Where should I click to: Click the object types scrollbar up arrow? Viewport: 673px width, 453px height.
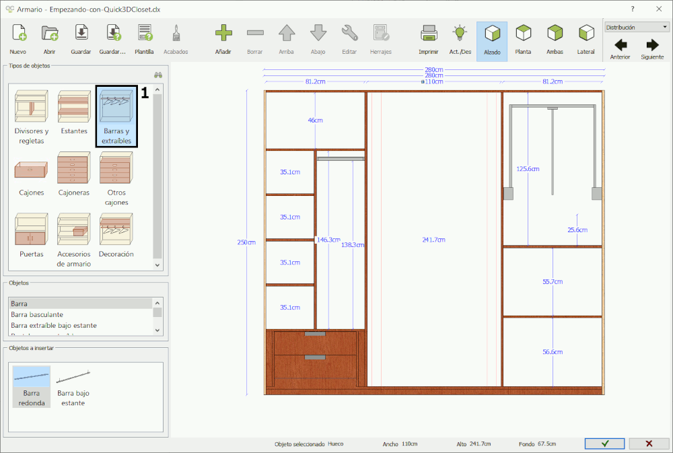click(x=157, y=90)
